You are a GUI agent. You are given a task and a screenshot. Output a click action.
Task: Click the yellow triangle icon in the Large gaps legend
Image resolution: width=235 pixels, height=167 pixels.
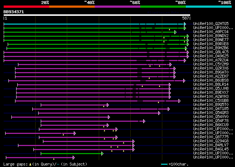coord(30,164)
